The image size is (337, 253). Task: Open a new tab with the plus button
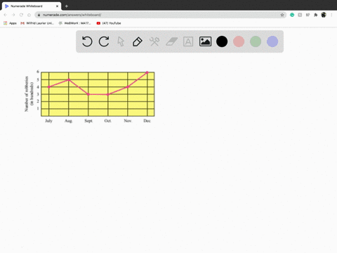(67, 6)
